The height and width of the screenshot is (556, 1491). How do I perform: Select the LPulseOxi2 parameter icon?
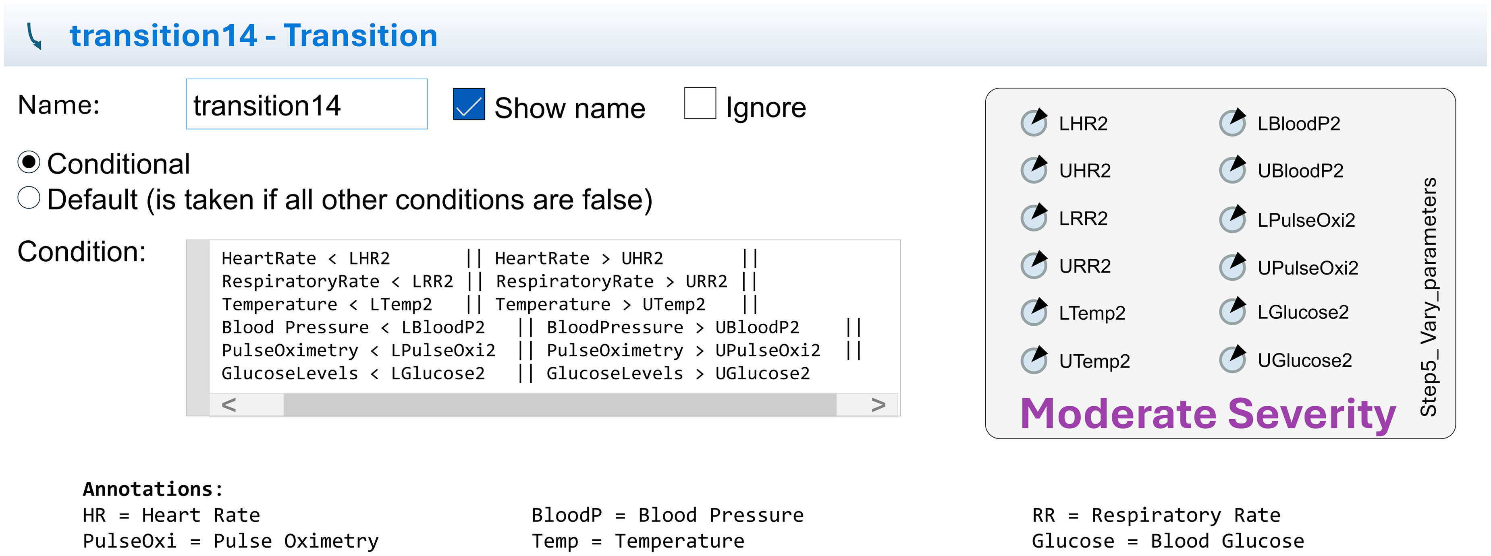pos(1232,219)
